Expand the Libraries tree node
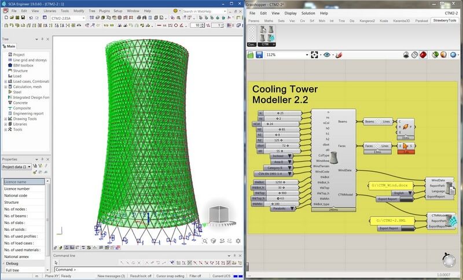This screenshot has height=280, width=463. click(x=5, y=124)
